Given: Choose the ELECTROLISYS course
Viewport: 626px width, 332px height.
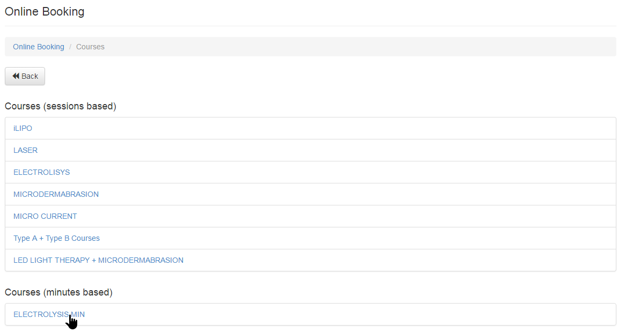Looking at the screenshot, I should (x=42, y=172).
